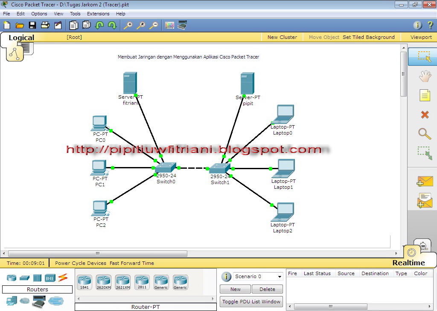Click the Network Information icon

[x=417, y=25]
